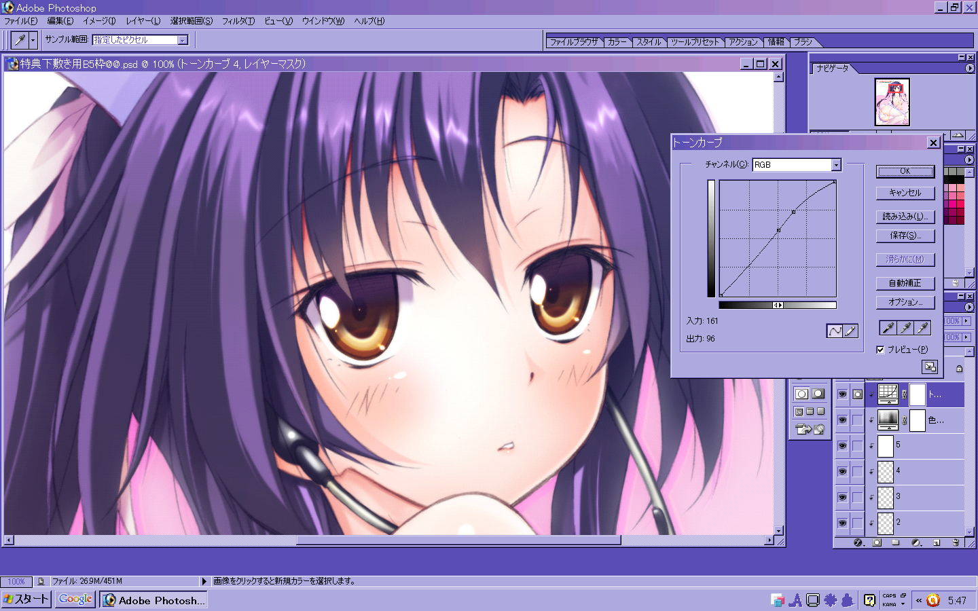Hide layer 5 with its eye icon

point(842,446)
